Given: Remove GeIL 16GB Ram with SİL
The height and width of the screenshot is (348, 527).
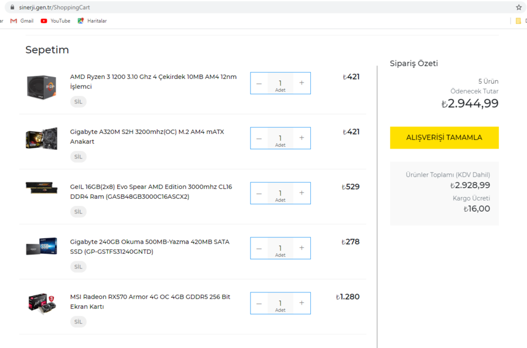Looking at the screenshot, I should (78, 212).
